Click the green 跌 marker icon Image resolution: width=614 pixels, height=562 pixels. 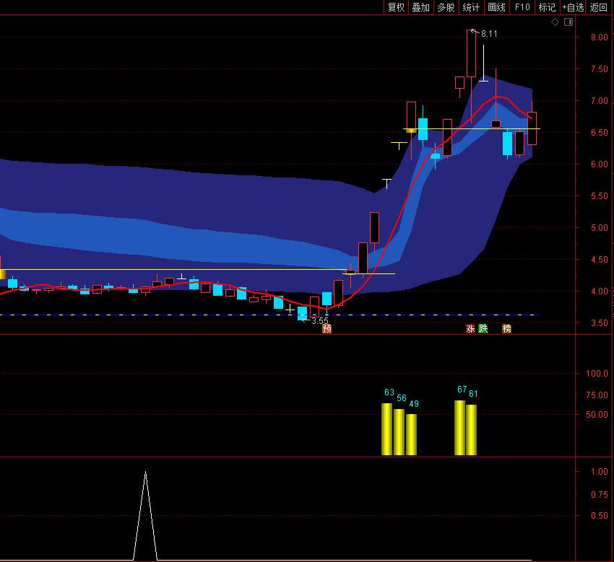[483, 328]
